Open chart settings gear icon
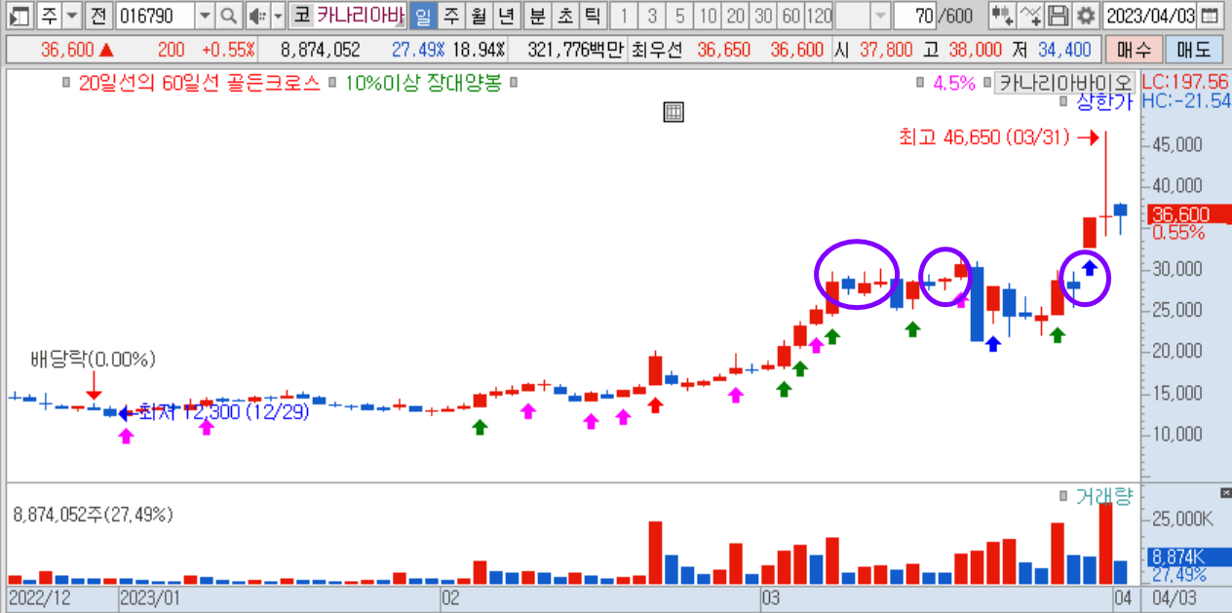Screen dimensions: 1232x613 [x=1085, y=15]
